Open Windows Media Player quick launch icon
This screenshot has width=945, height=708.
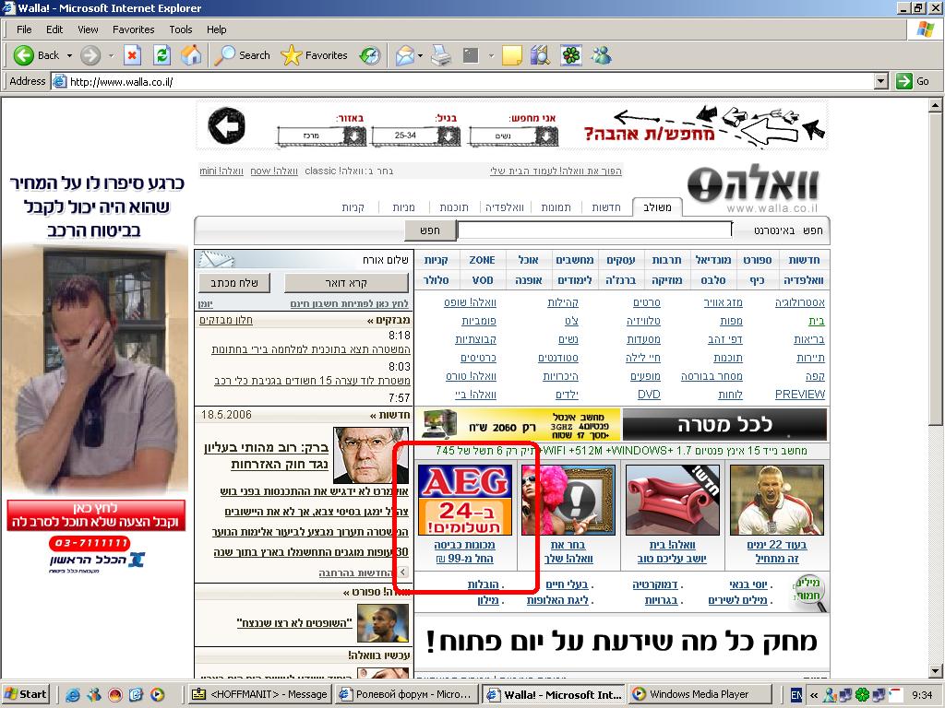[157, 695]
